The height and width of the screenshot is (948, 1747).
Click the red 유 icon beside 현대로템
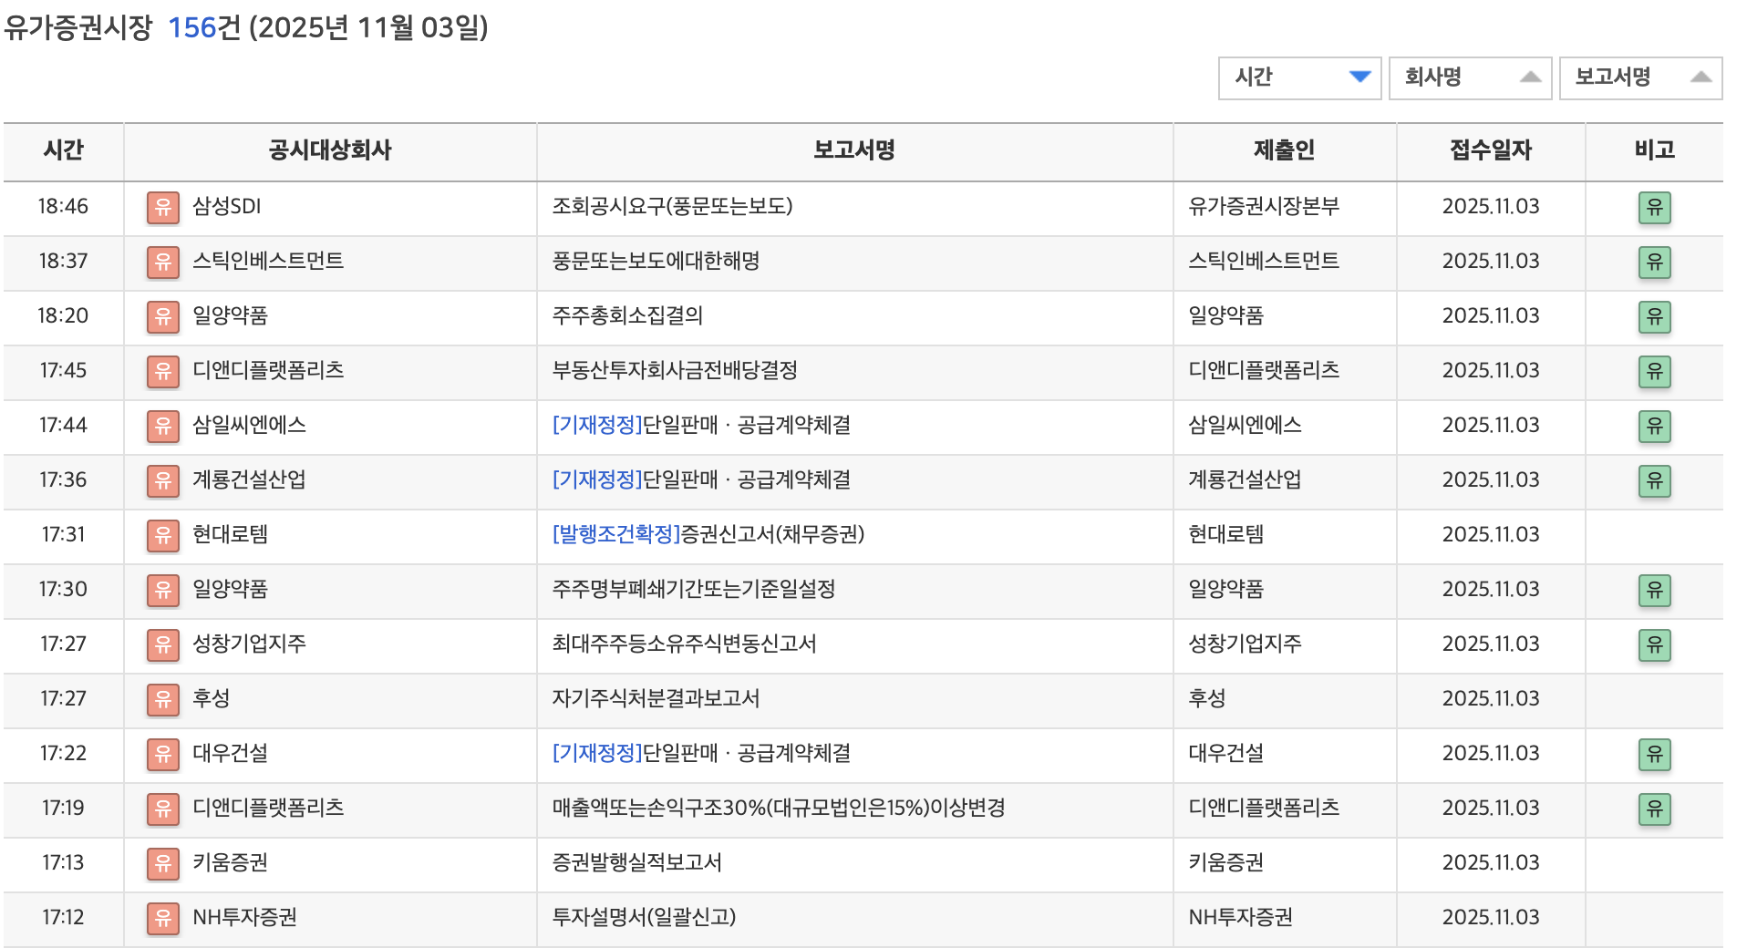pyautogui.click(x=162, y=535)
